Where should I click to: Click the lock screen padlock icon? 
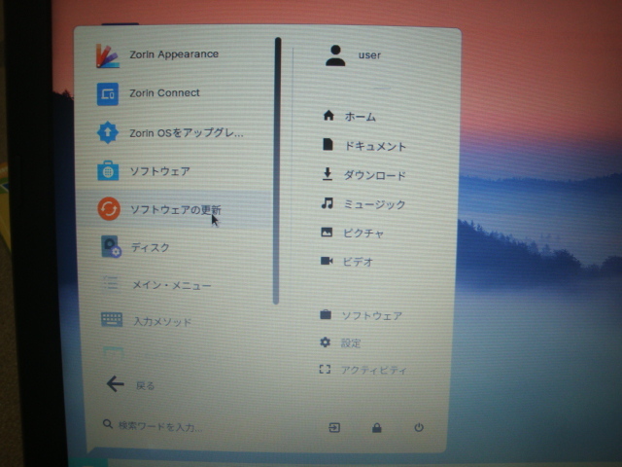[377, 428]
